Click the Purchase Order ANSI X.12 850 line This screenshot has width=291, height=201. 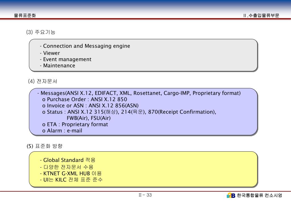click(85, 99)
